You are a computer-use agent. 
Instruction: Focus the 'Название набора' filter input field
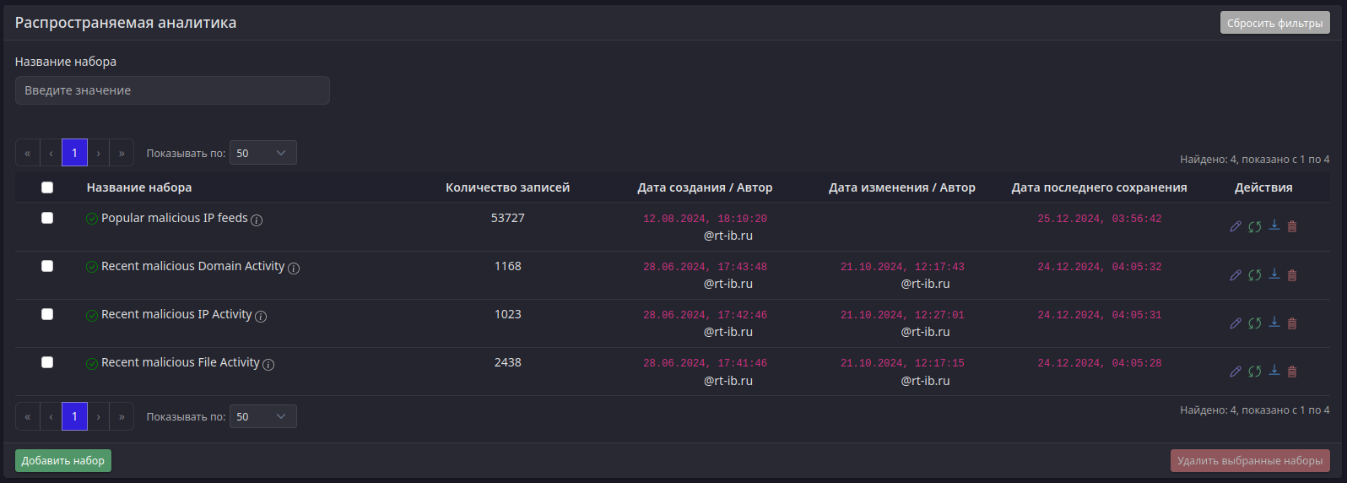172,90
